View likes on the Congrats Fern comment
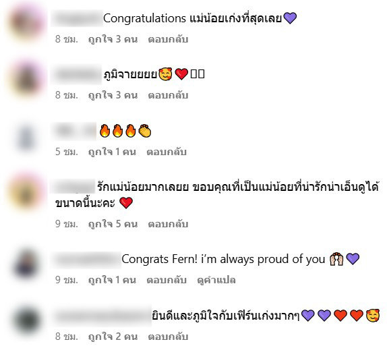The width and height of the screenshot is (387, 348). pos(112,280)
